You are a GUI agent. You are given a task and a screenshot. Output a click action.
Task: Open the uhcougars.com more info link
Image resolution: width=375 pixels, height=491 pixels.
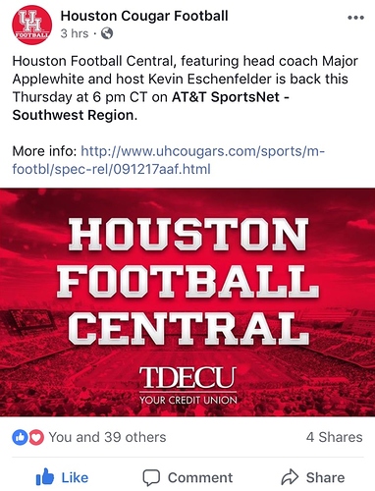tap(169, 160)
